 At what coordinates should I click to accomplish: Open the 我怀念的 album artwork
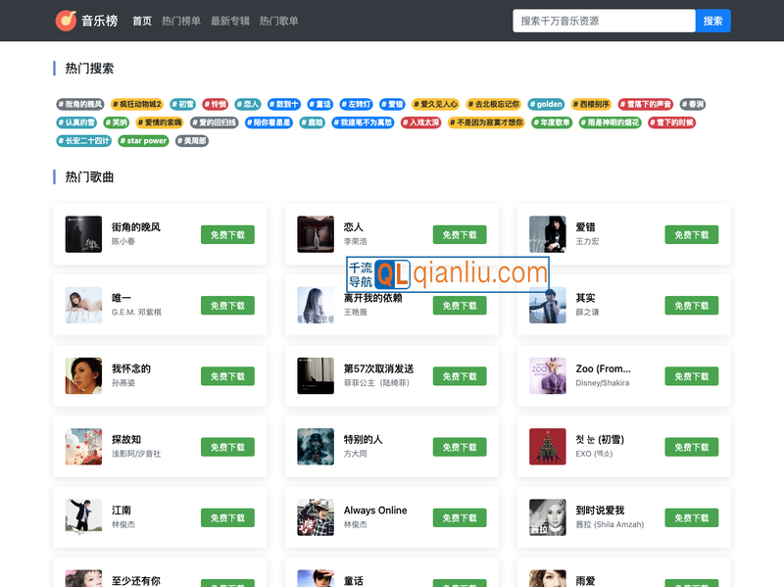click(x=83, y=376)
